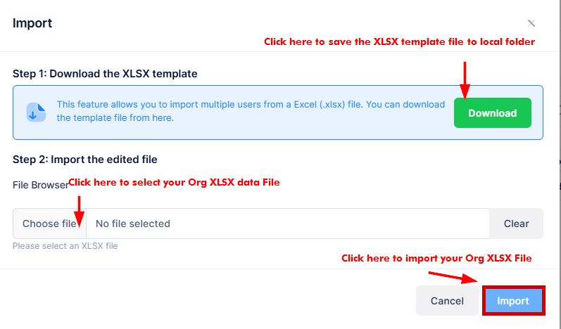Click the red arrow pointing at Import button
This screenshot has width=561, height=329.
point(460,278)
